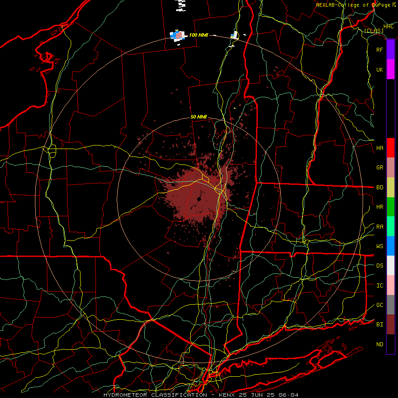The width and height of the screenshot is (398, 398).
Task: Click the BD legend label
Action: click(x=379, y=188)
